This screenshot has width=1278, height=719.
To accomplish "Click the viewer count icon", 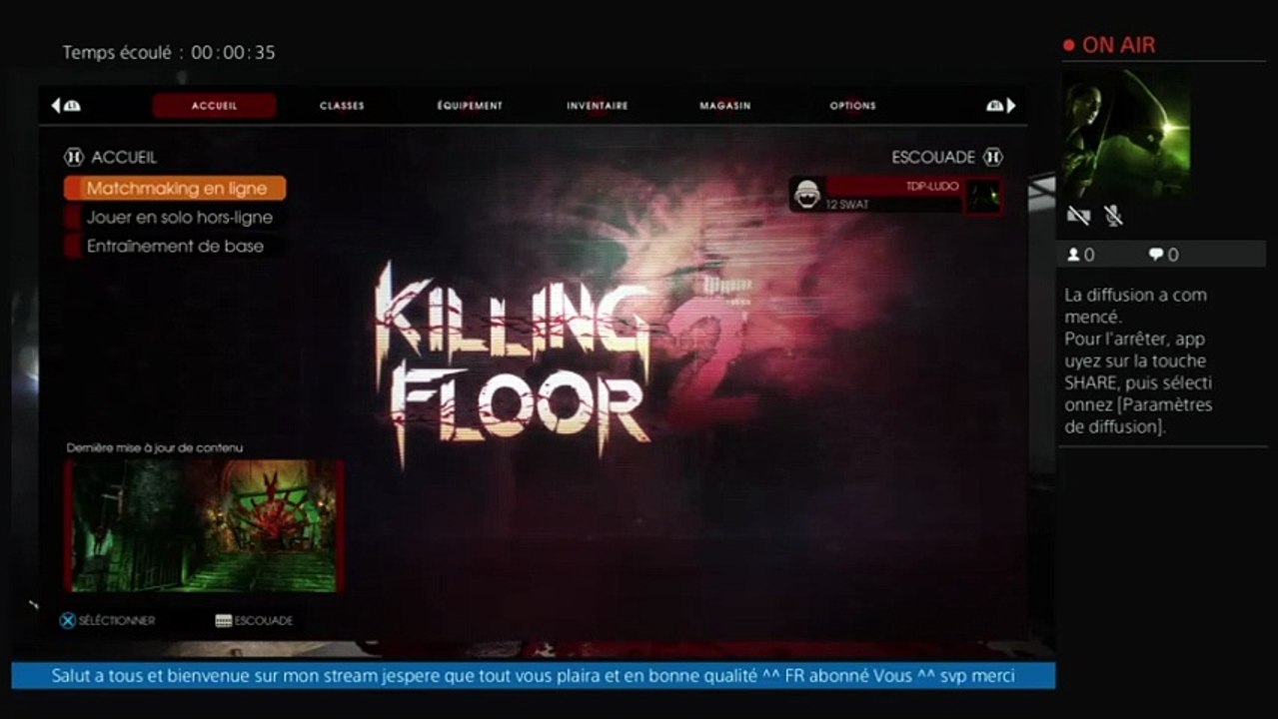I will [1074, 255].
